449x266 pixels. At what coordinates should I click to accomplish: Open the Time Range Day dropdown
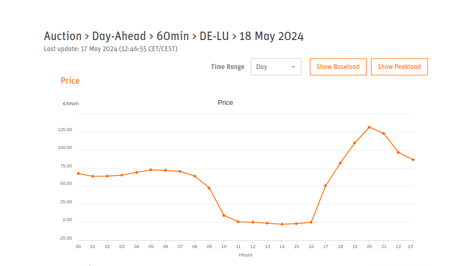point(276,67)
